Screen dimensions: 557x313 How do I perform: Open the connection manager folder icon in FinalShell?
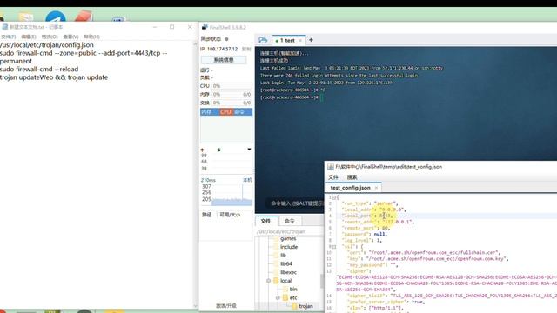(263, 40)
